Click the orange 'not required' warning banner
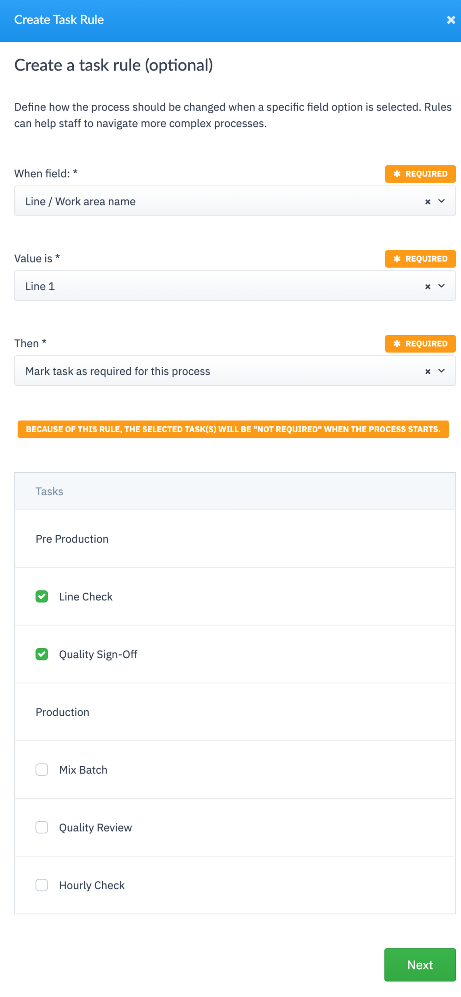 pos(233,429)
